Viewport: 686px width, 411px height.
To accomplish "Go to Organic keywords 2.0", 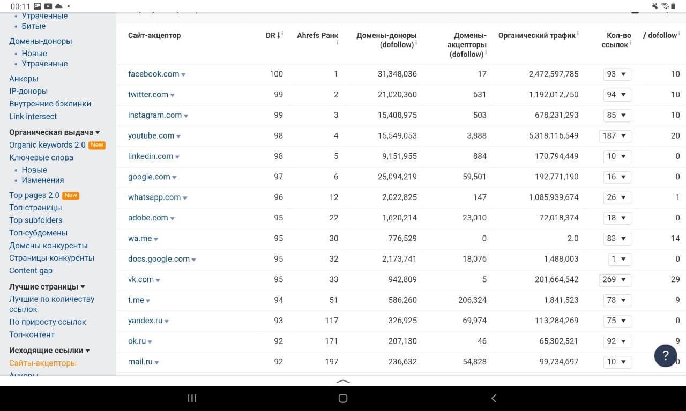I will pyautogui.click(x=47, y=145).
